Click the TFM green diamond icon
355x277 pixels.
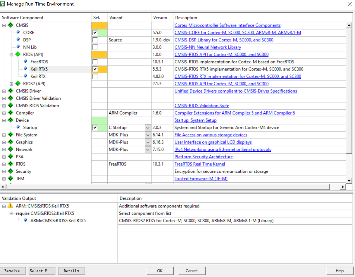pyautogui.click(x=11, y=179)
